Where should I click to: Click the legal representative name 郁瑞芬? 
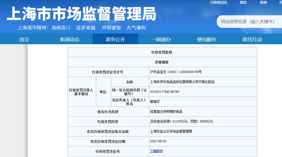click(x=155, y=102)
